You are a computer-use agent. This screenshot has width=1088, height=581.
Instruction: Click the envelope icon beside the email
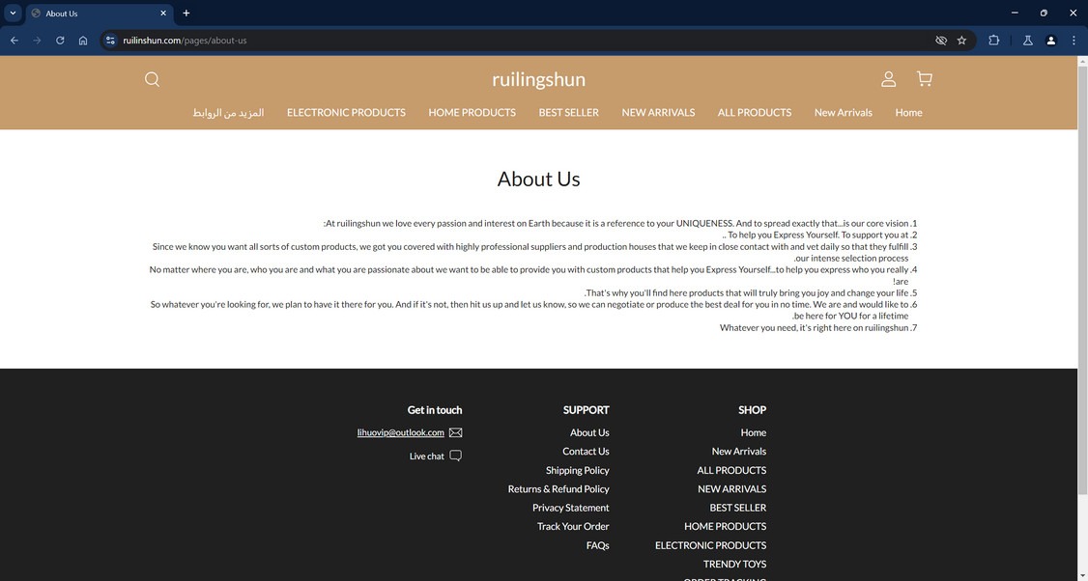[455, 432]
